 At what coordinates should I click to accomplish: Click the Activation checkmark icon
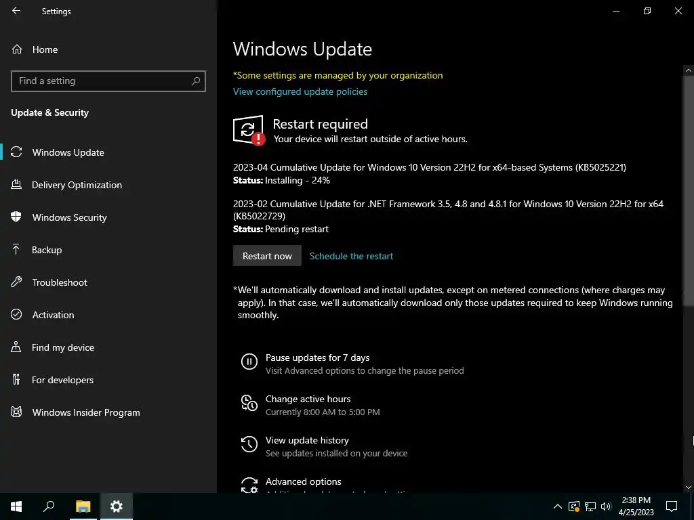[16, 314]
